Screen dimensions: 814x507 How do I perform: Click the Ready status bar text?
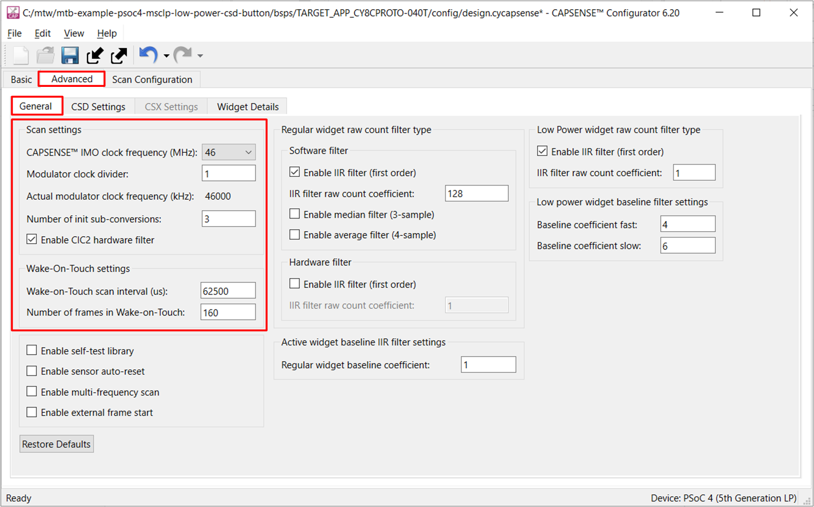[x=19, y=498]
